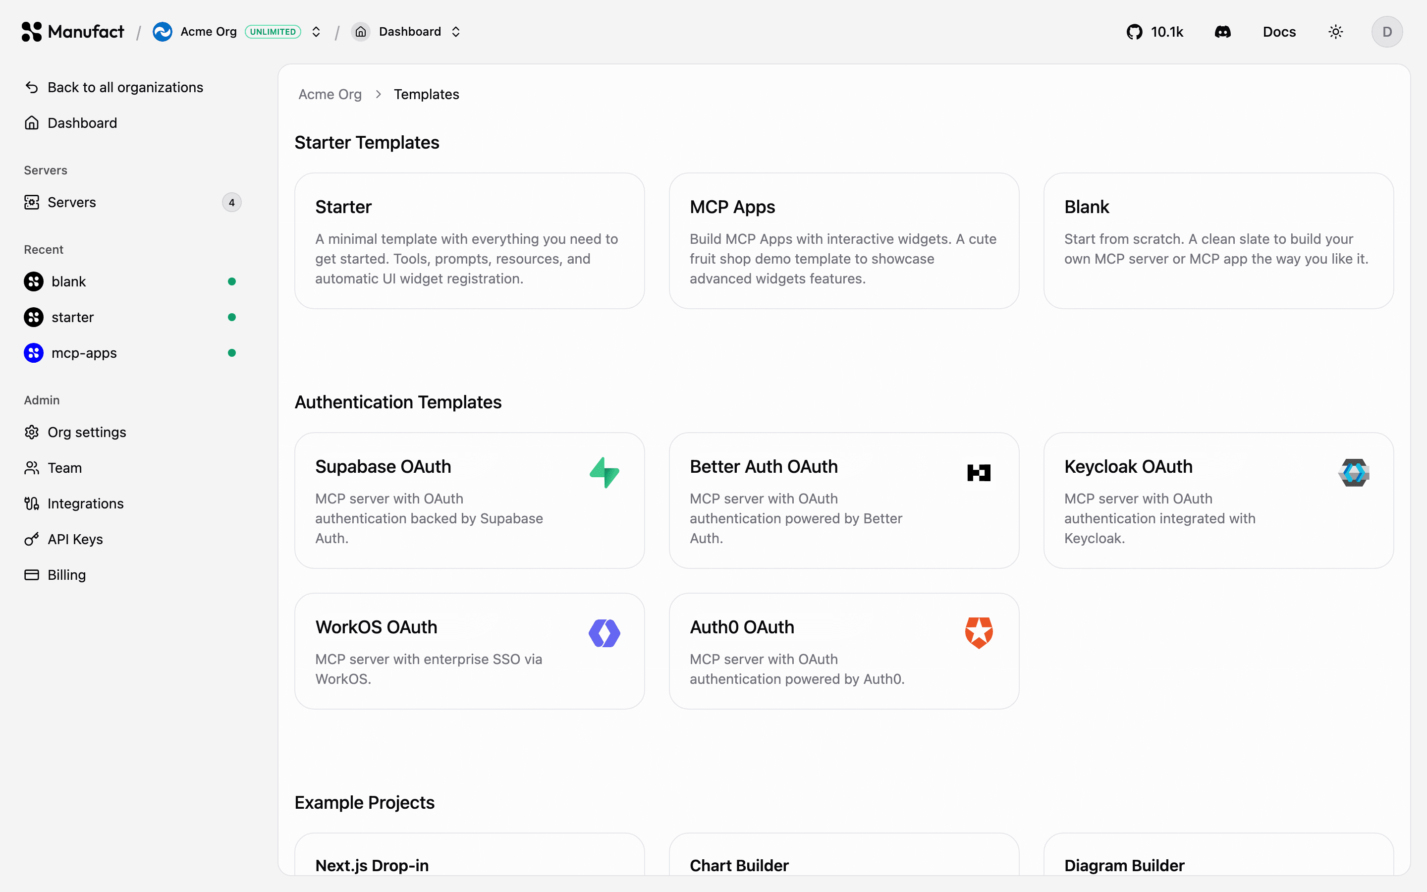Click the Back arrow icon in sidebar
The image size is (1427, 892).
(32, 87)
